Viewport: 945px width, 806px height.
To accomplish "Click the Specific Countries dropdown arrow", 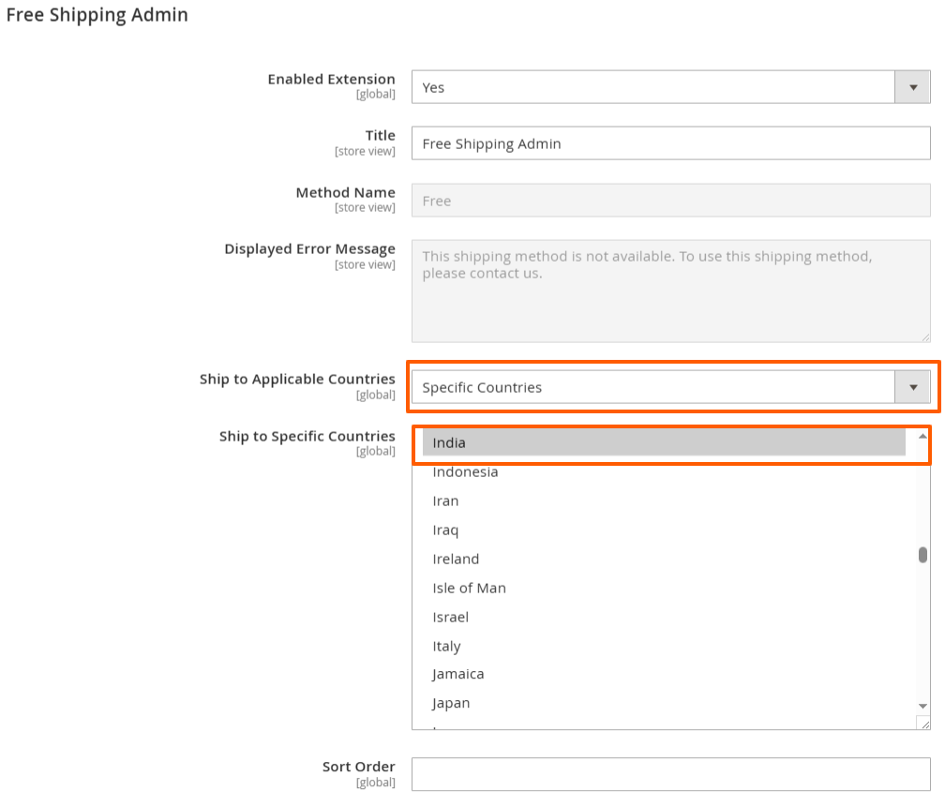I will [x=913, y=387].
